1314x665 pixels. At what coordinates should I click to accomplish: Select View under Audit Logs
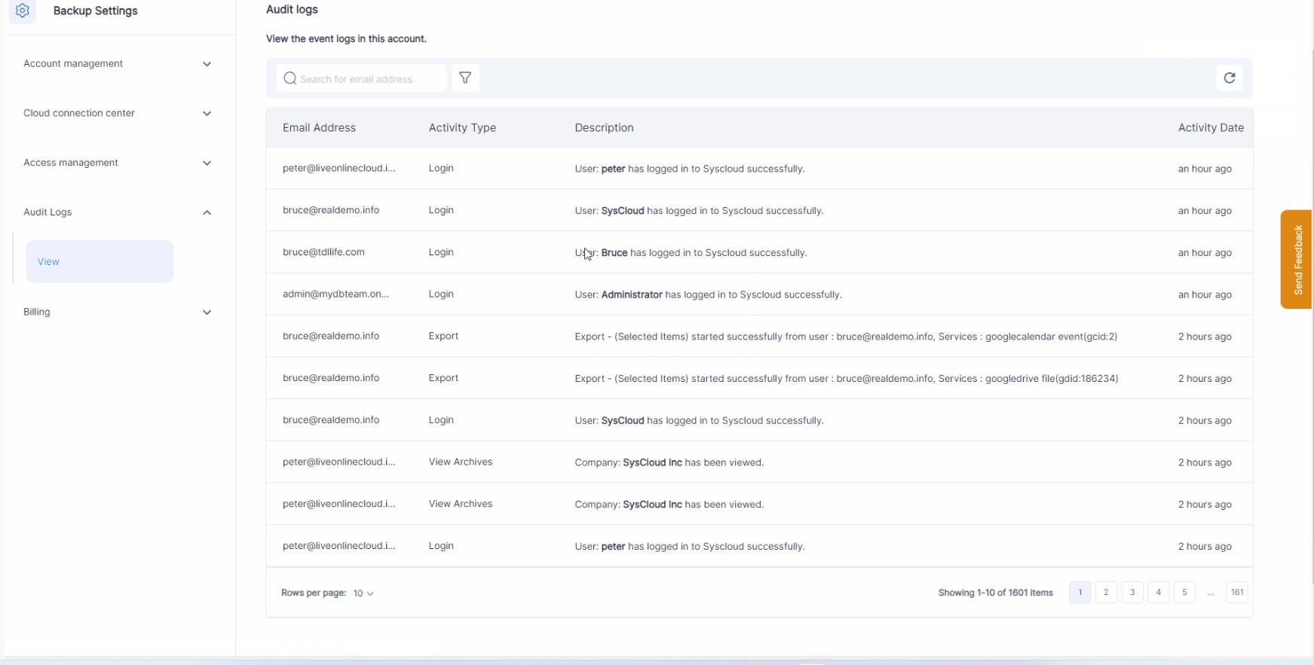tap(100, 261)
